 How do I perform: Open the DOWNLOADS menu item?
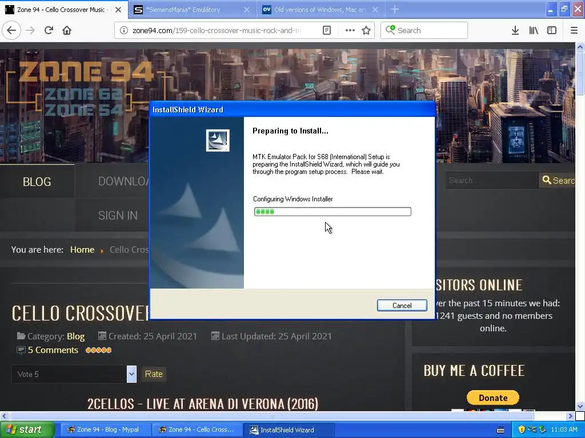123,181
